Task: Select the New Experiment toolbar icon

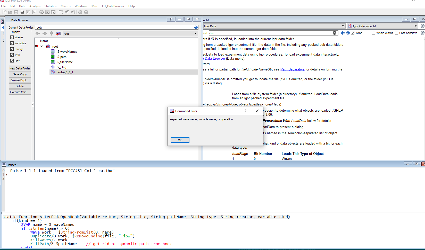Action: pos(4,12)
